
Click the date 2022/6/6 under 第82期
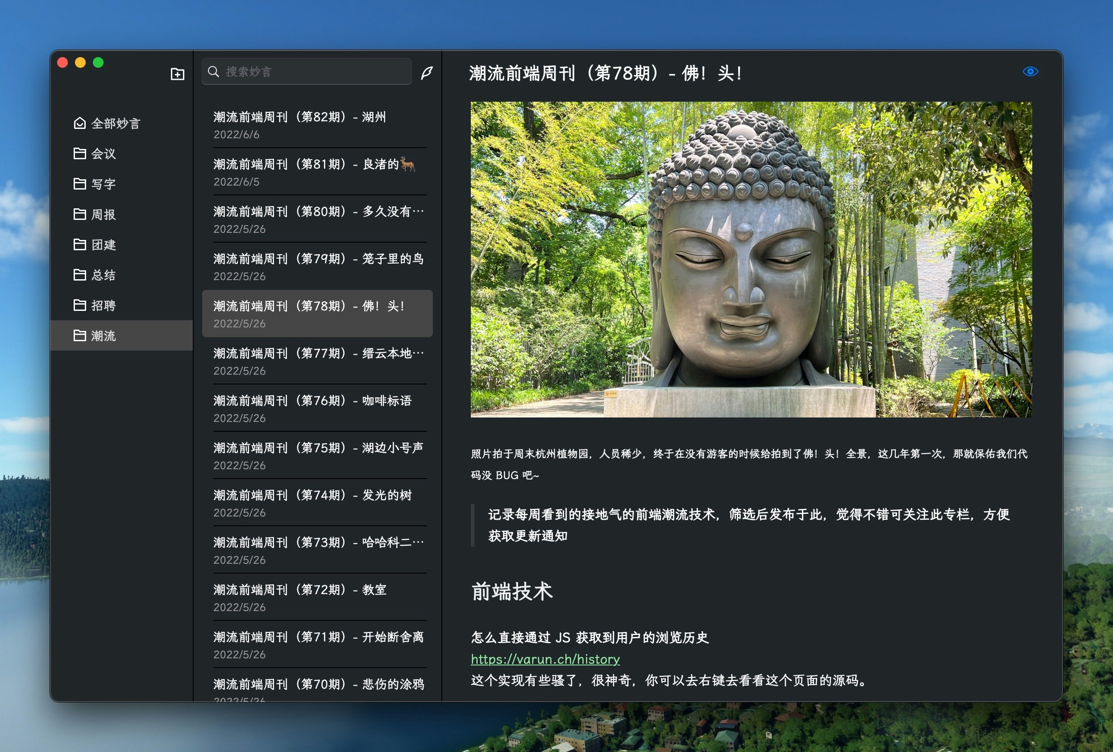coord(236,135)
